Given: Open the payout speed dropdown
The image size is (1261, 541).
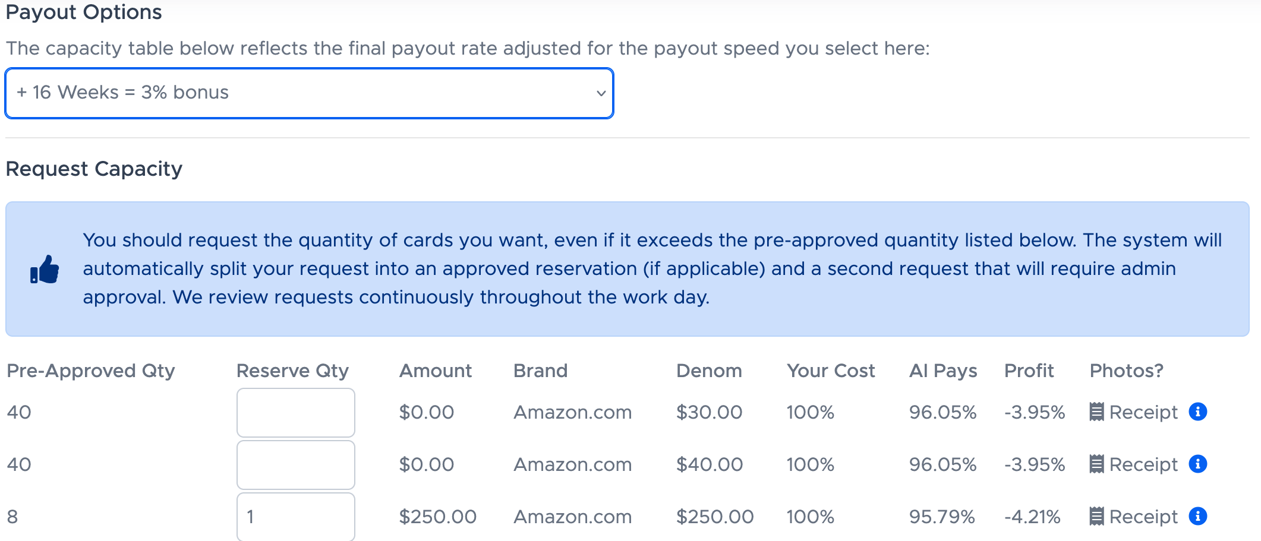Looking at the screenshot, I should 309,93.
